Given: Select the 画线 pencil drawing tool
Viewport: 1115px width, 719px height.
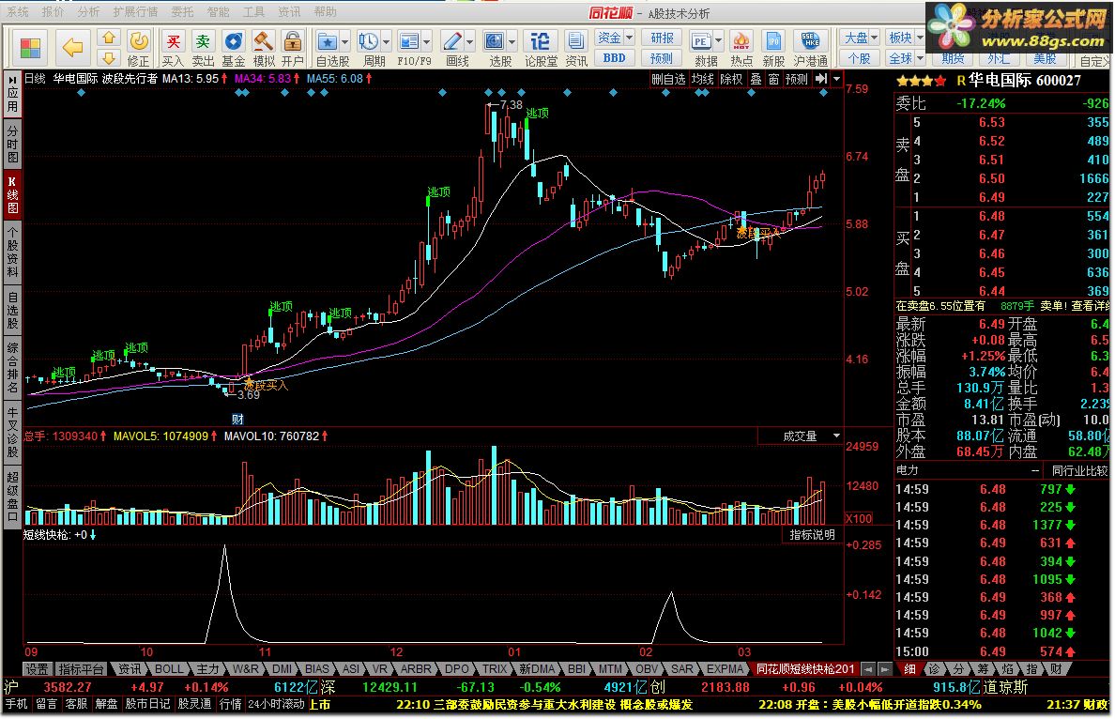Looking at the screenshot, I should click(451, 42).
